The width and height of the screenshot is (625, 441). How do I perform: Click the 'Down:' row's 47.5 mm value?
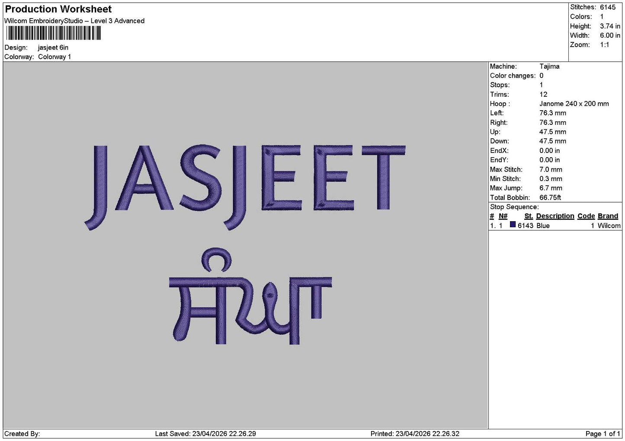click(x=553, y=141)
